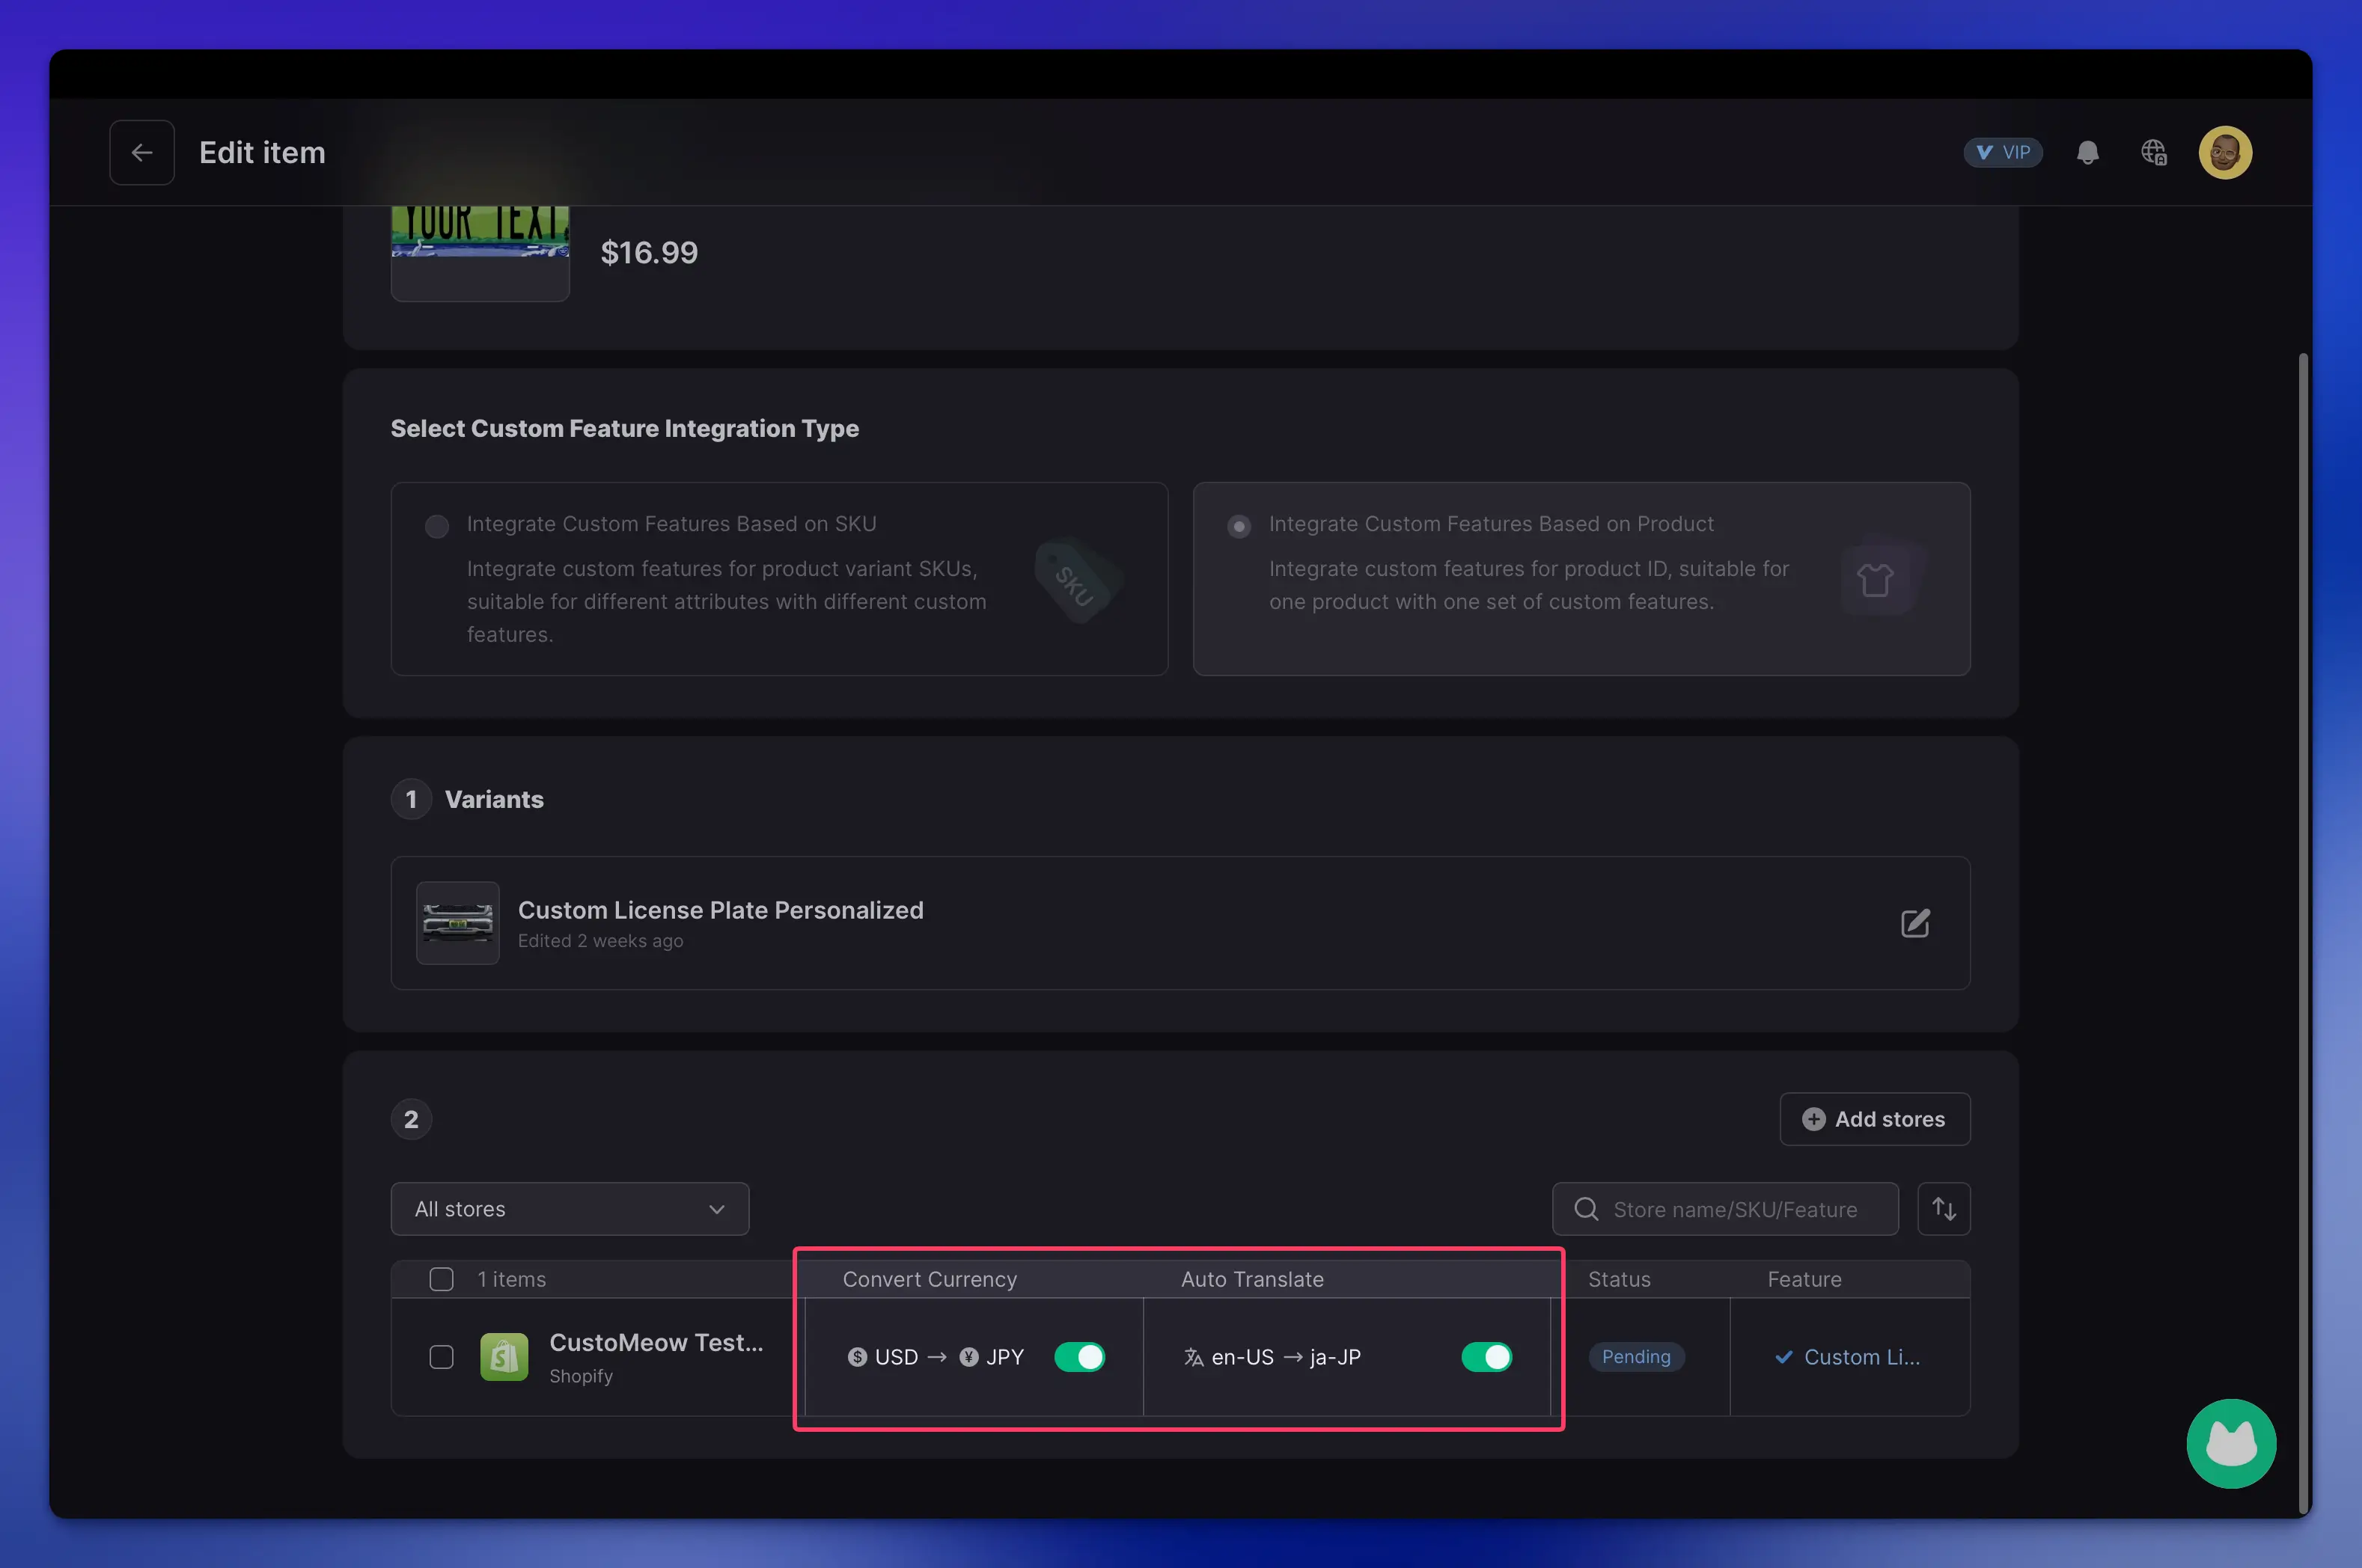The width and height of the screenshot is (2362, 1568).
Task: Tick the select-all 1 items checkbox
Action: tap(441, 1279)
